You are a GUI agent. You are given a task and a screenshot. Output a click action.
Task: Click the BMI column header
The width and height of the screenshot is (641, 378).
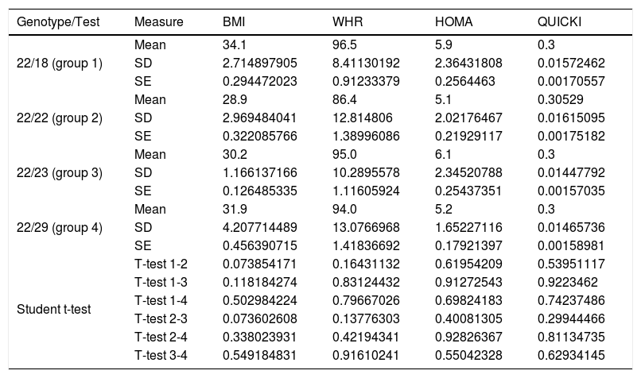coord(232,21)
